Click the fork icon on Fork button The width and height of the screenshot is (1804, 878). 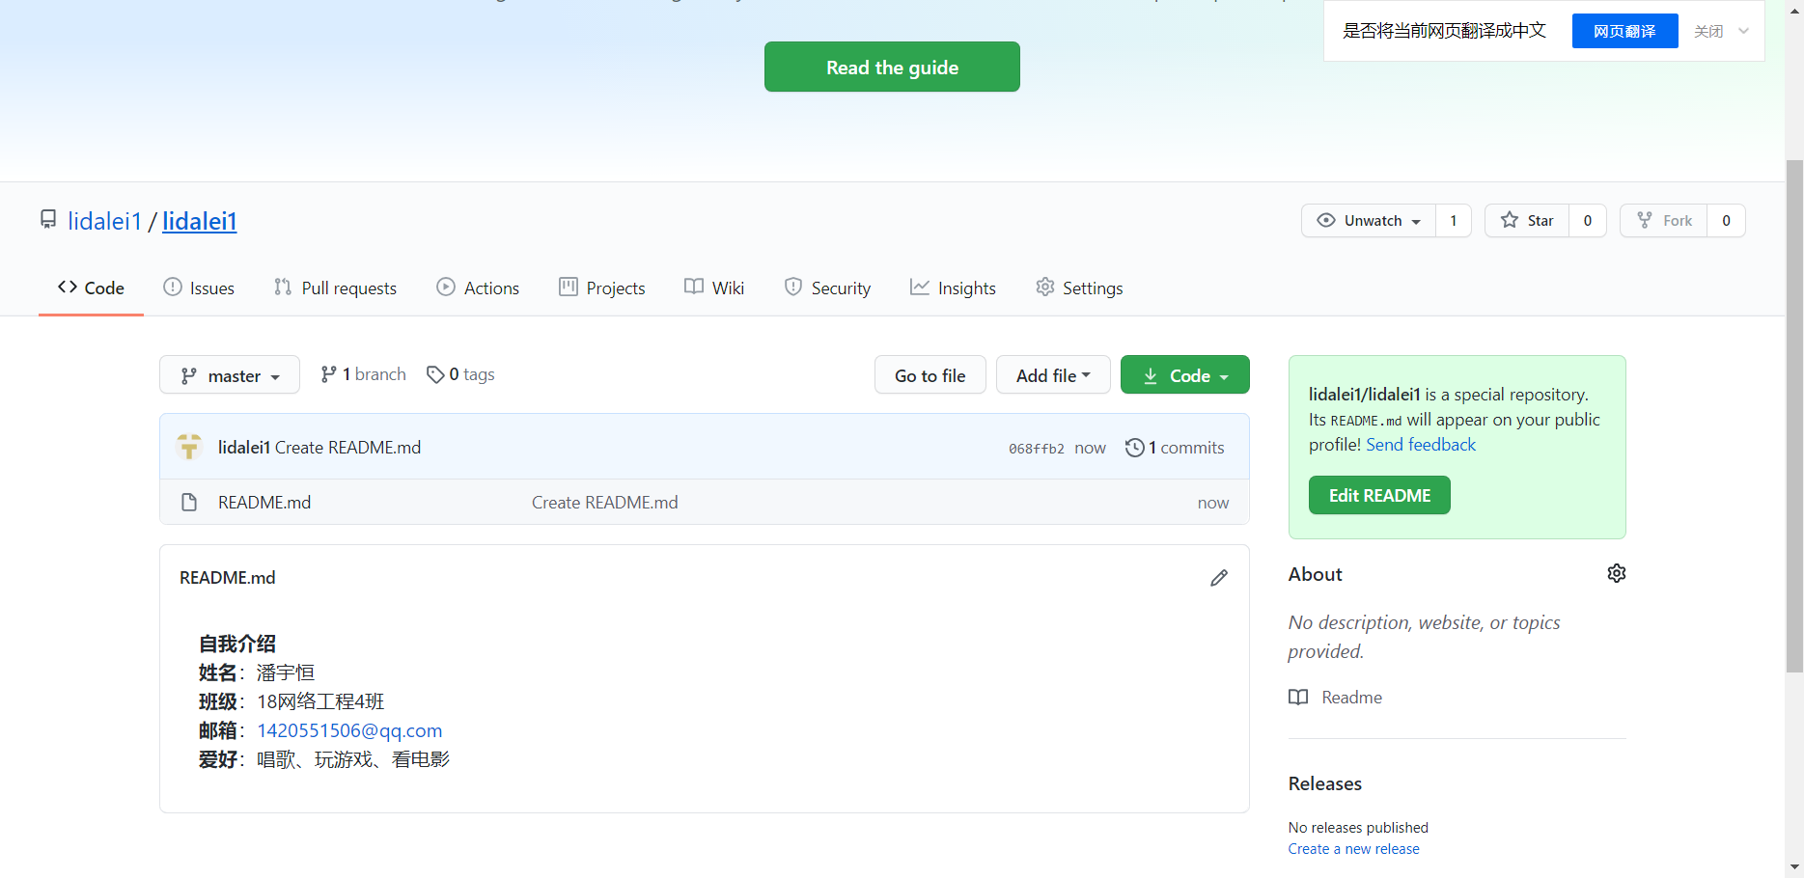pyautogui.click(x=1645, y=220)
